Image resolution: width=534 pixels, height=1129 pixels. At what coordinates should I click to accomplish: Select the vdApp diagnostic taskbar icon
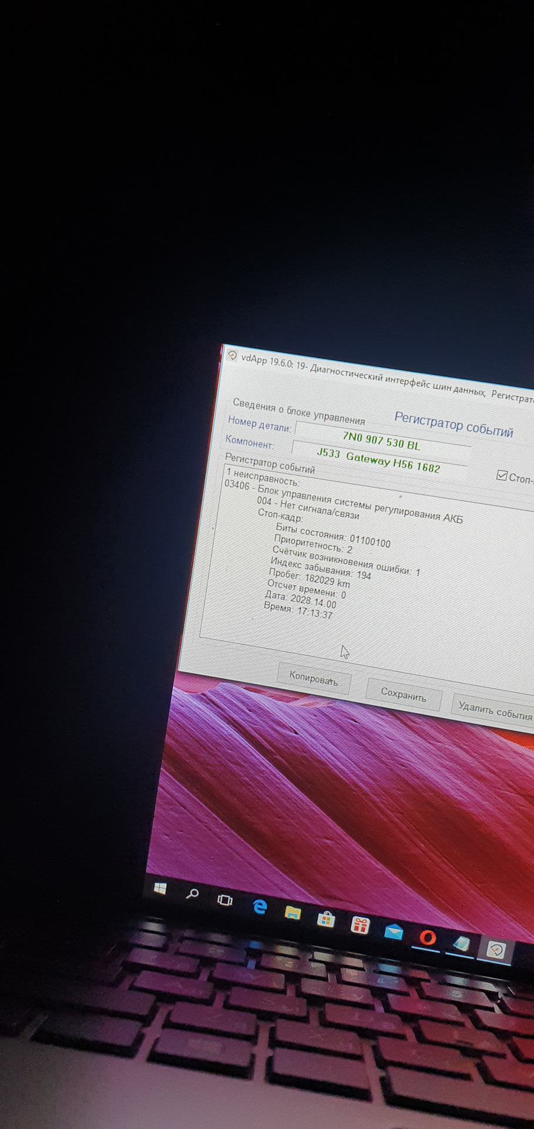tap(496, 950)
